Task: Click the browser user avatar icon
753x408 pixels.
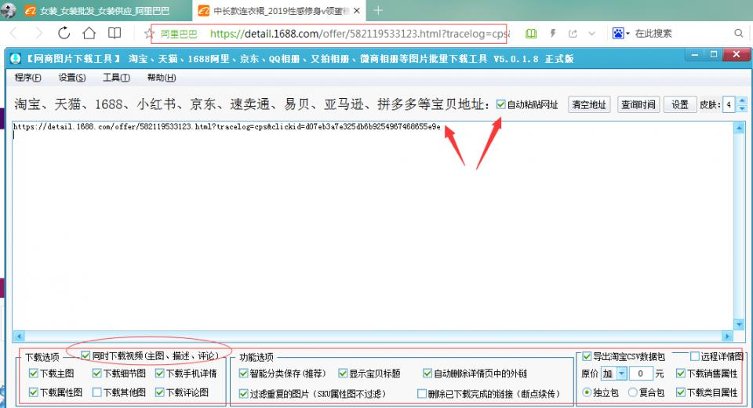Action: (8, 10)
